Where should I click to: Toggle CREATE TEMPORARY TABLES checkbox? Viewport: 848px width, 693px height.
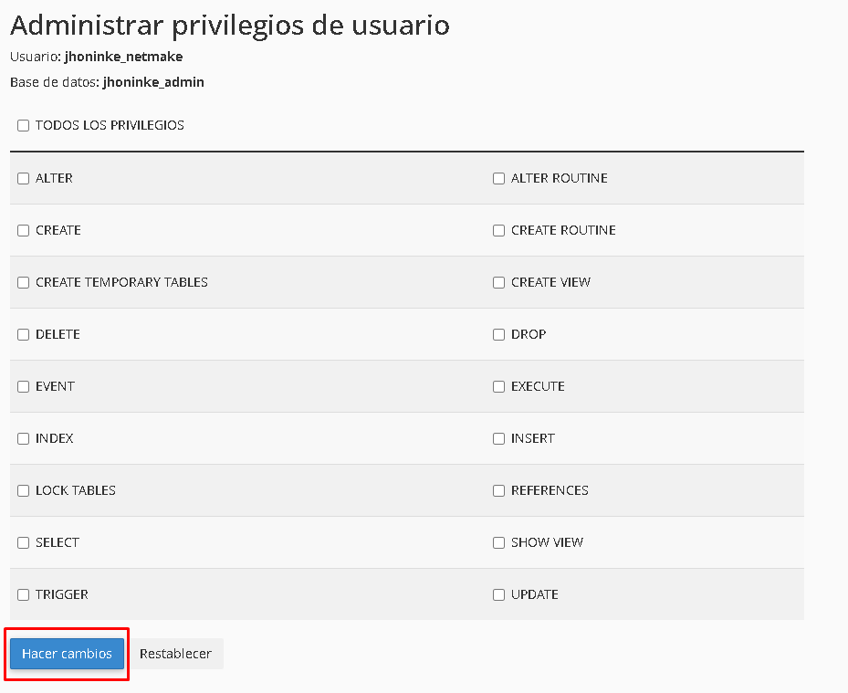click(23, 282)
